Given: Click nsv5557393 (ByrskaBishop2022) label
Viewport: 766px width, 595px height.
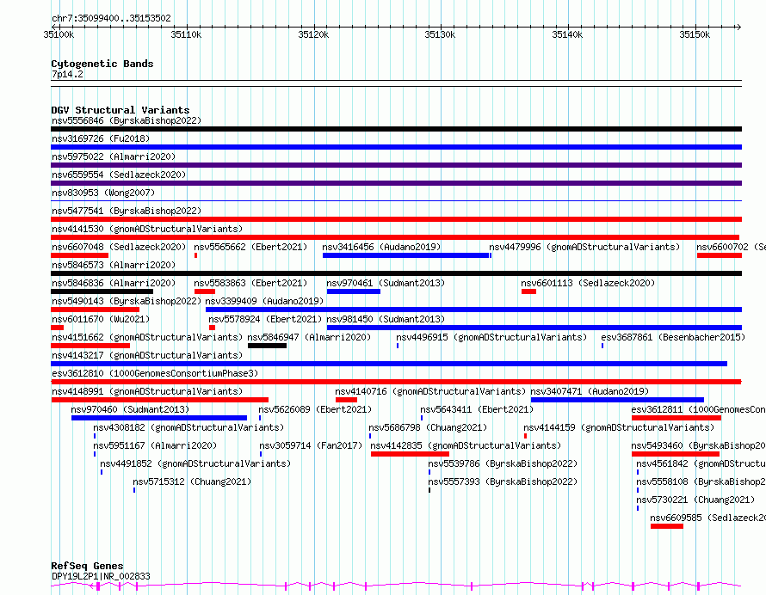Looking at the screenshot, I should coord(503,482).
